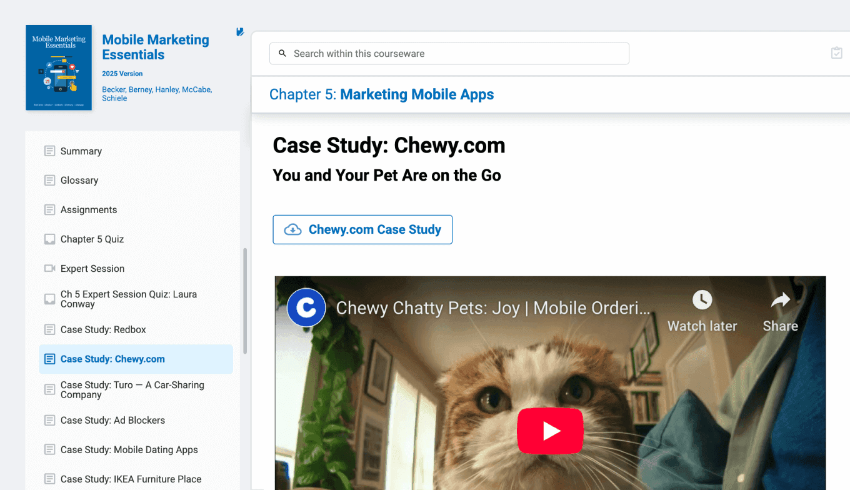Play the Chewy Chatty Pets video

(550, 431)
